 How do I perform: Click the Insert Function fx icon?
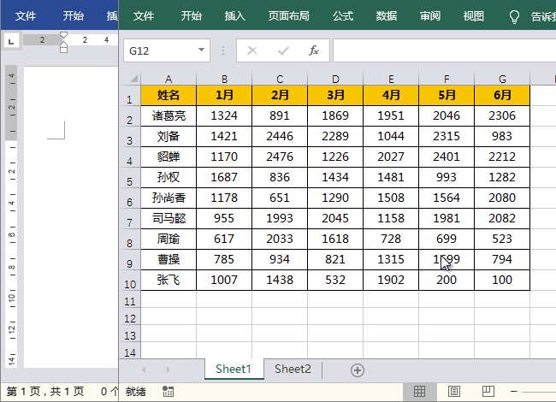[x=314, y=50]
